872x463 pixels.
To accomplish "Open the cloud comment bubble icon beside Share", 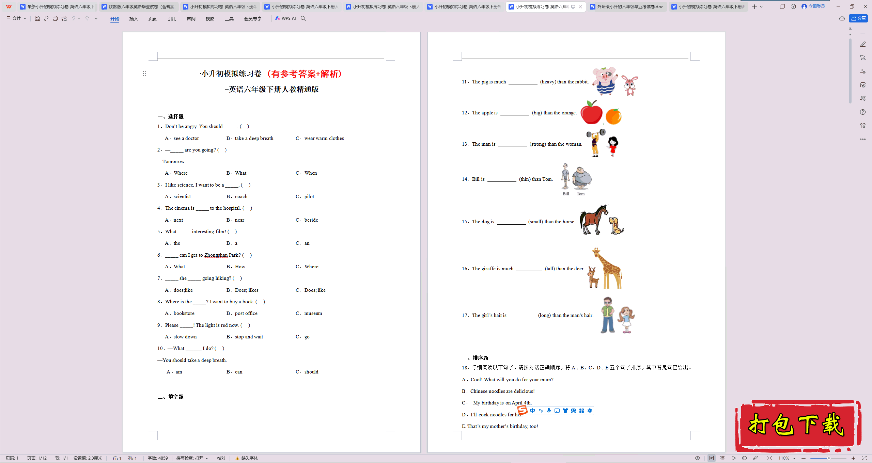I will (x=842, y=18).
